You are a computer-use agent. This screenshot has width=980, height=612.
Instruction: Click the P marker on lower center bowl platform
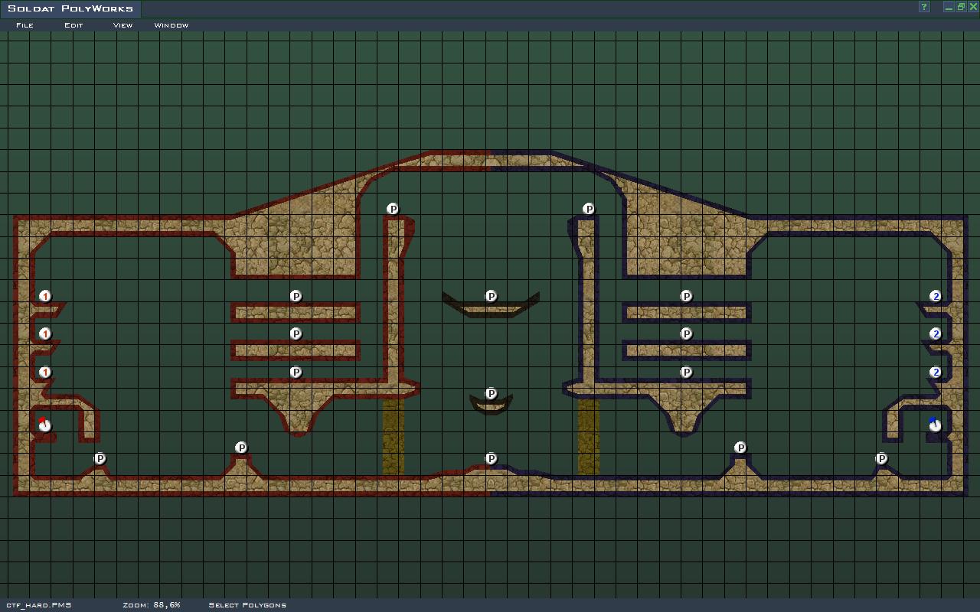point(492,394)
